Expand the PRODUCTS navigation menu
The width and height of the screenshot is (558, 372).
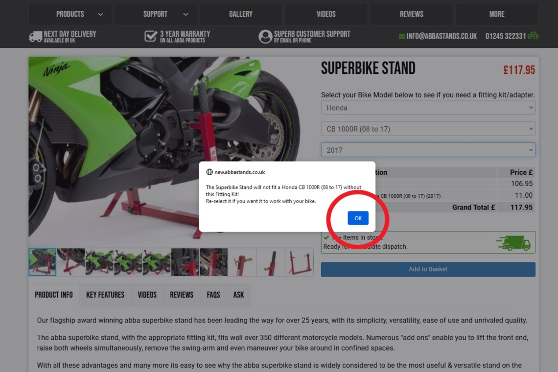[70, 14]
